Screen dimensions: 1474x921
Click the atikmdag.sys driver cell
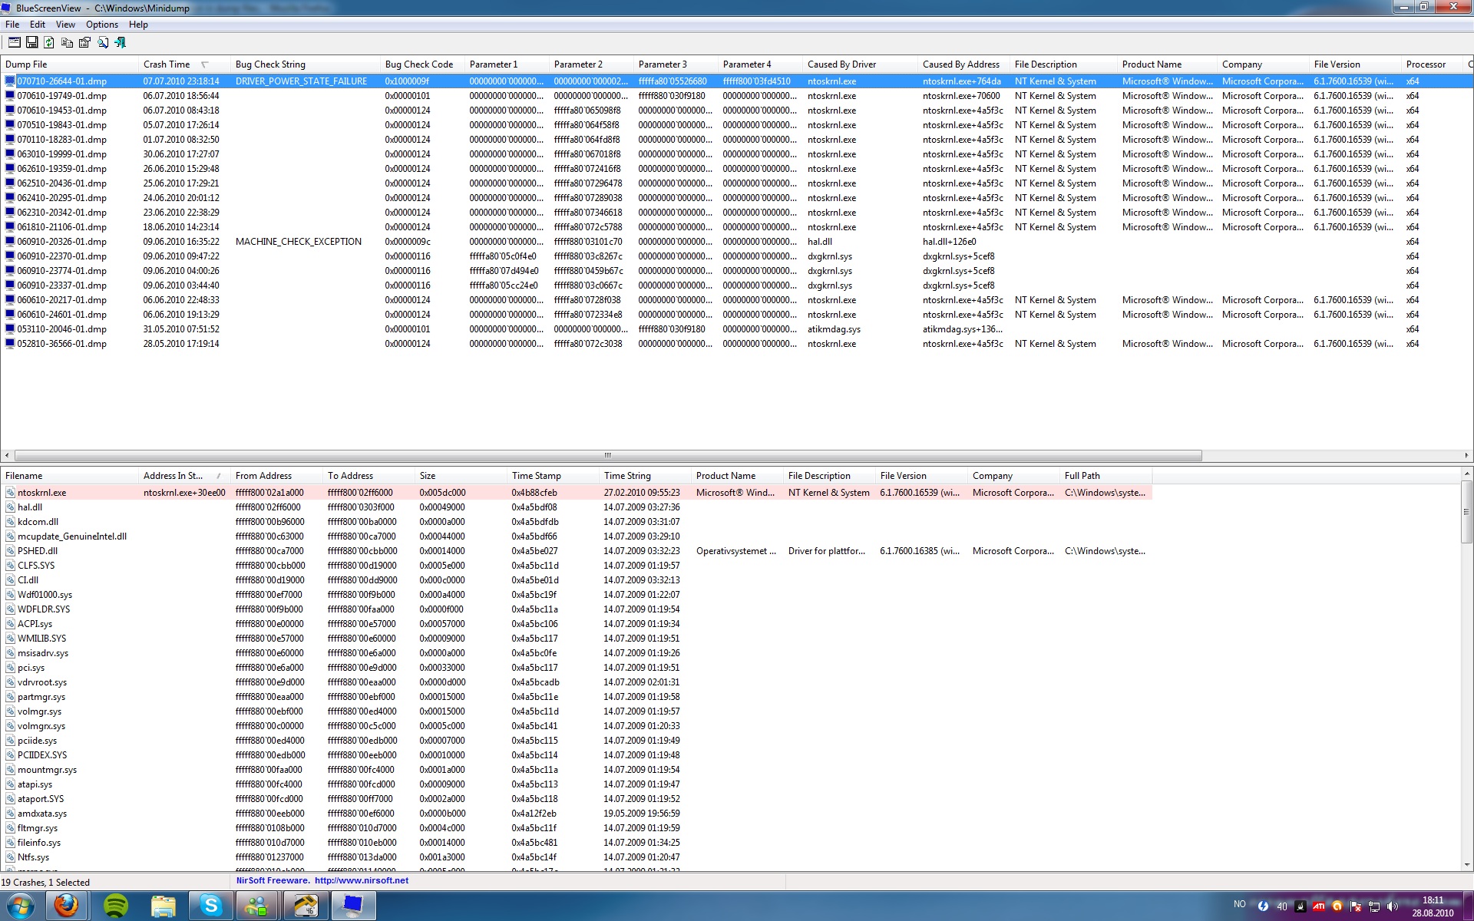pyautogui.click(x=834, y=329)
